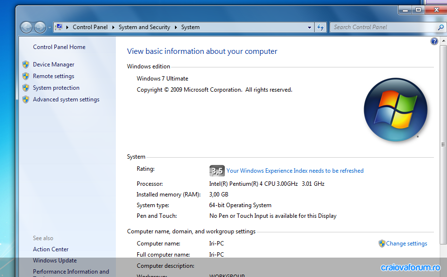Click the Copyright 2009 Microsoft Corporation line
Image resolution: width=447 pixels, height=277 pixels.
[215, 90]
